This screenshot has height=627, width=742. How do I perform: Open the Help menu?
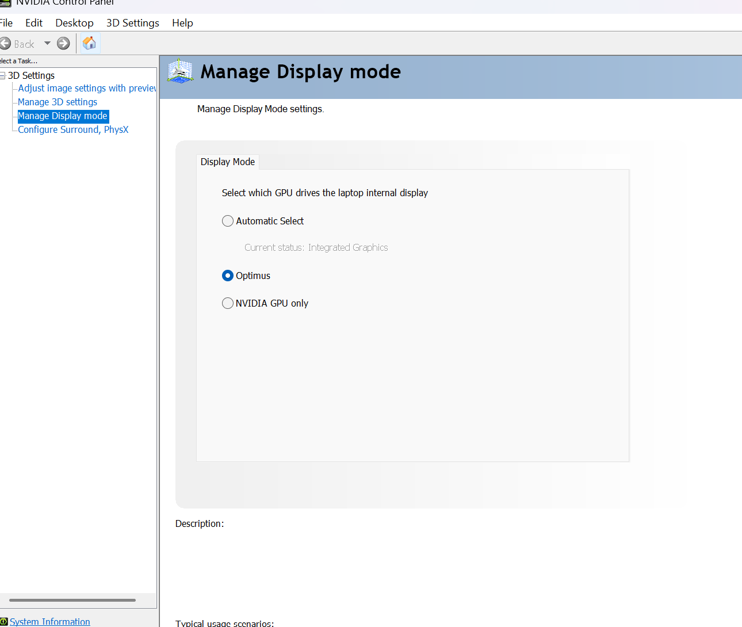tap(182, 23)
